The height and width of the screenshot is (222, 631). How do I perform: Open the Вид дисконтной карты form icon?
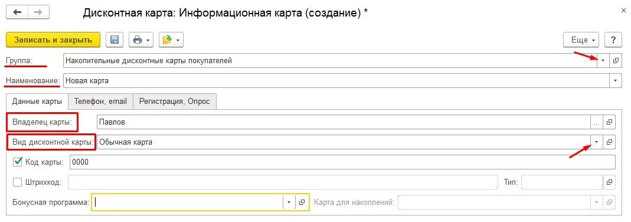pos(609,142)
